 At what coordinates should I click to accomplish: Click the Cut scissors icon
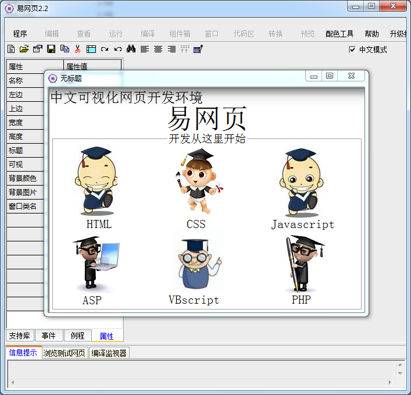click(x=77, y=49)
